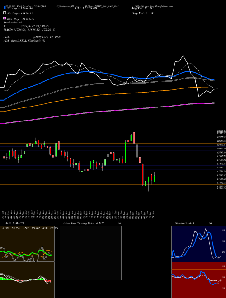The width and height of the screenshot is (226, 298).
Task: Click the long red candle at the January drop
Action: pyautogui.click(x=143, y=175)
